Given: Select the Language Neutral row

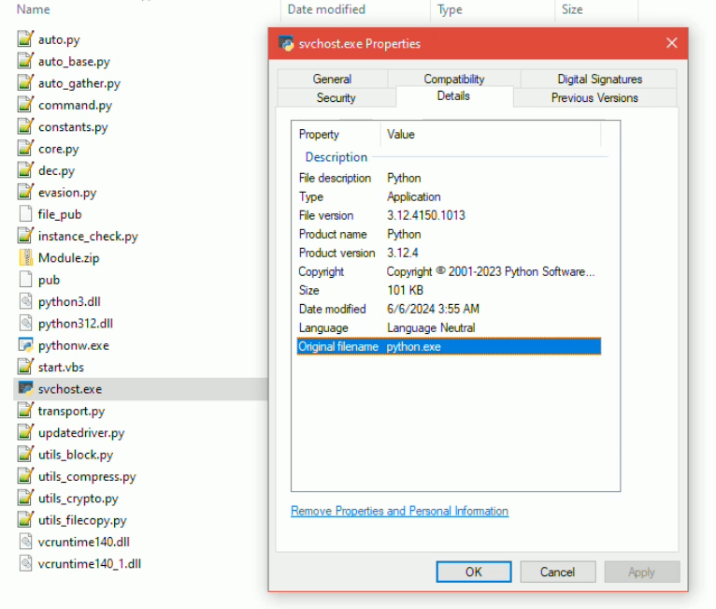Looking at the screenshot, I should tap(449, 327).
